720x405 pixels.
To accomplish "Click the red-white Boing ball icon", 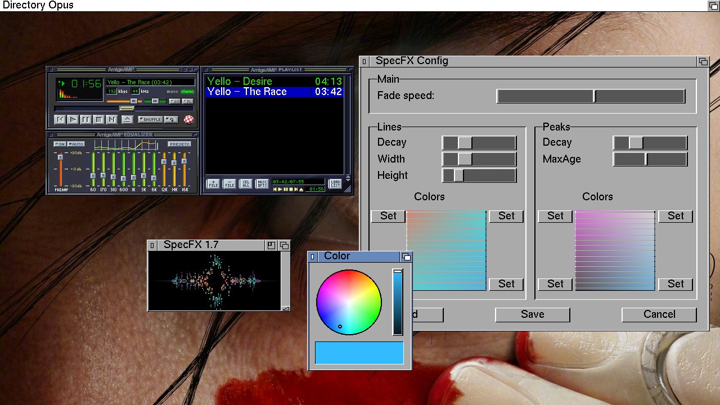I will tap(189, 119).
